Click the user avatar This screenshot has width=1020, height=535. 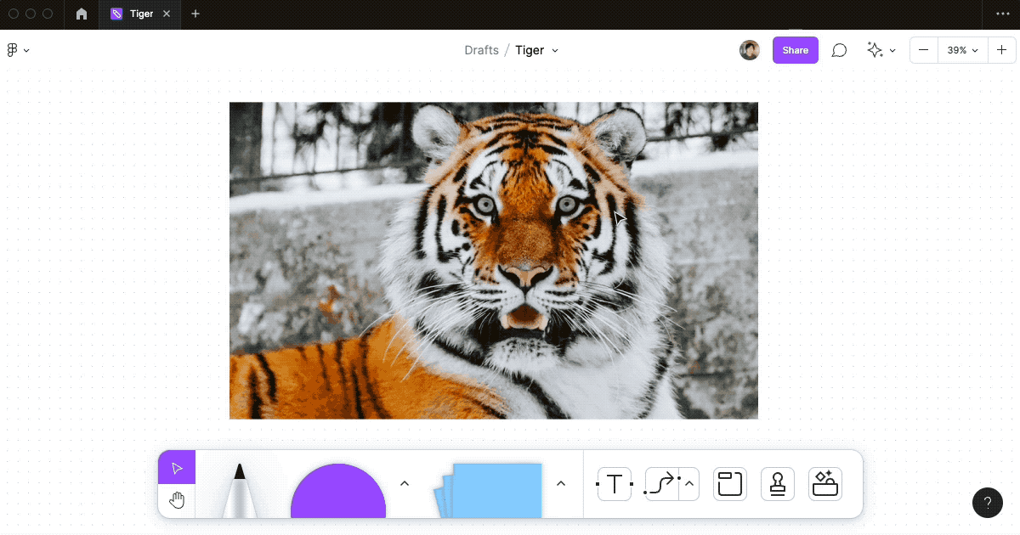pos(750,50)
